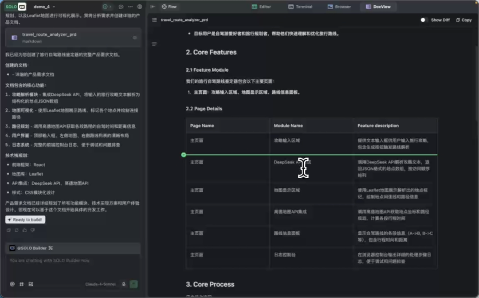Toggle the Show Diff switch
The width and height of the screenshot is (479, 298).
pyautogui.click(x=424, y=20)
